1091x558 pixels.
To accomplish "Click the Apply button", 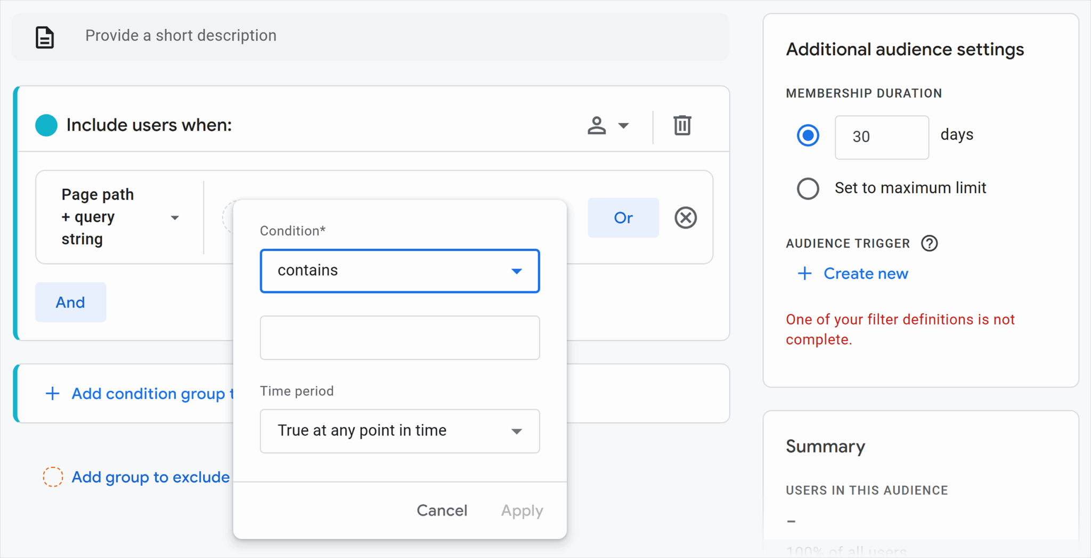I will click(522, 511).
